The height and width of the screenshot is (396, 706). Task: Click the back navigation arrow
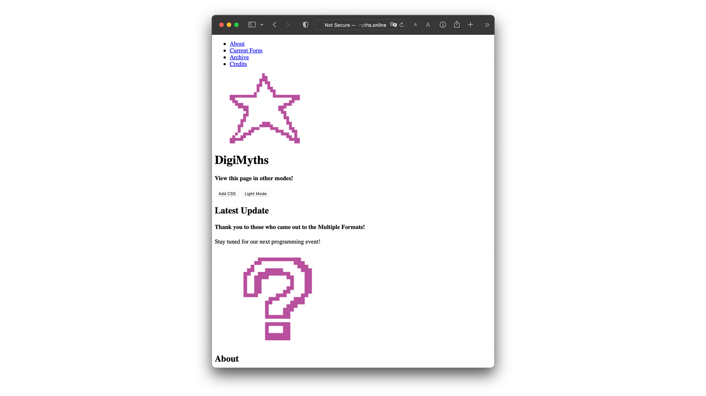(274, 25)
